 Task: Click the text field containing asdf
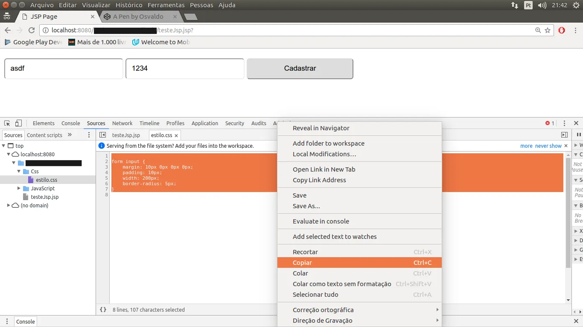pos(64,69)
